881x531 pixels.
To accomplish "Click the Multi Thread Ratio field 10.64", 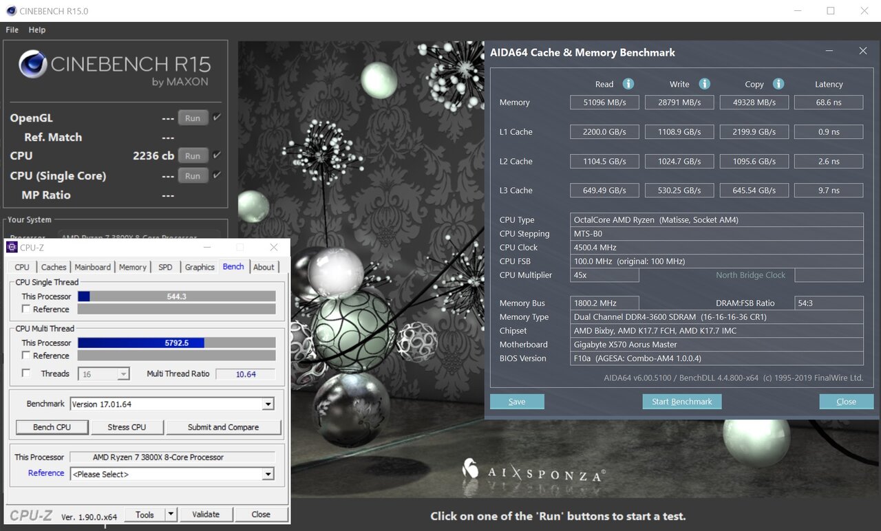I will pos(246,374).
